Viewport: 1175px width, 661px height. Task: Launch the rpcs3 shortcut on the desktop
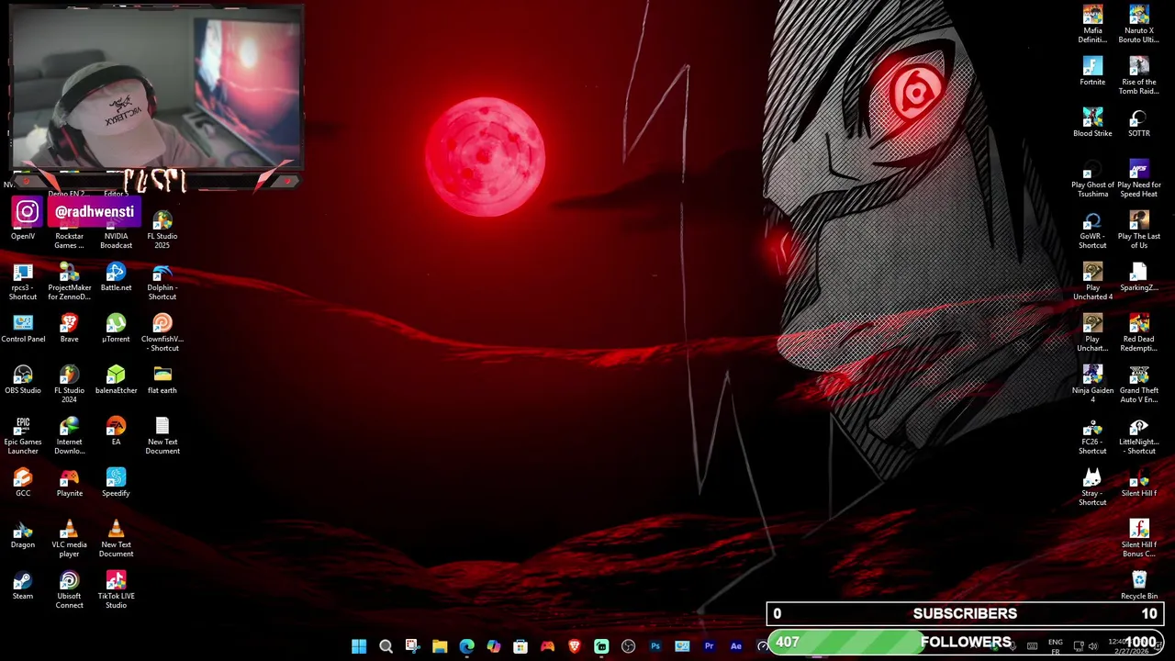[x=23, y=281]
